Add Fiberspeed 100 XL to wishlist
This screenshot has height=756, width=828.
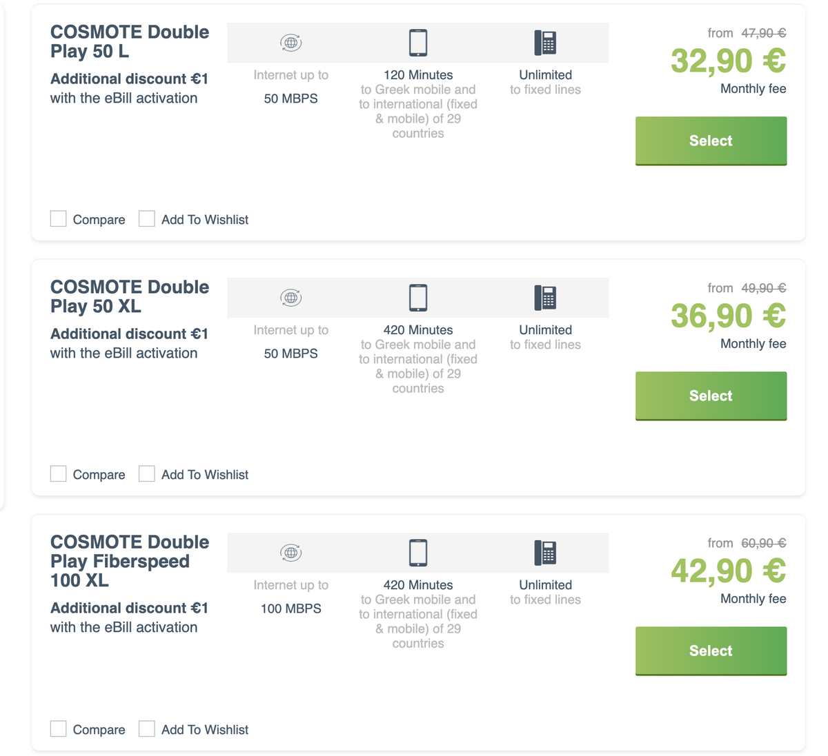coord(147,729)
